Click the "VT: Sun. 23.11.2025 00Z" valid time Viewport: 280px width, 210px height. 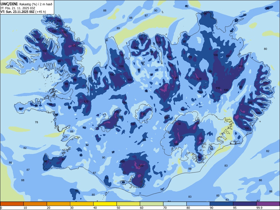coord(17,12)
